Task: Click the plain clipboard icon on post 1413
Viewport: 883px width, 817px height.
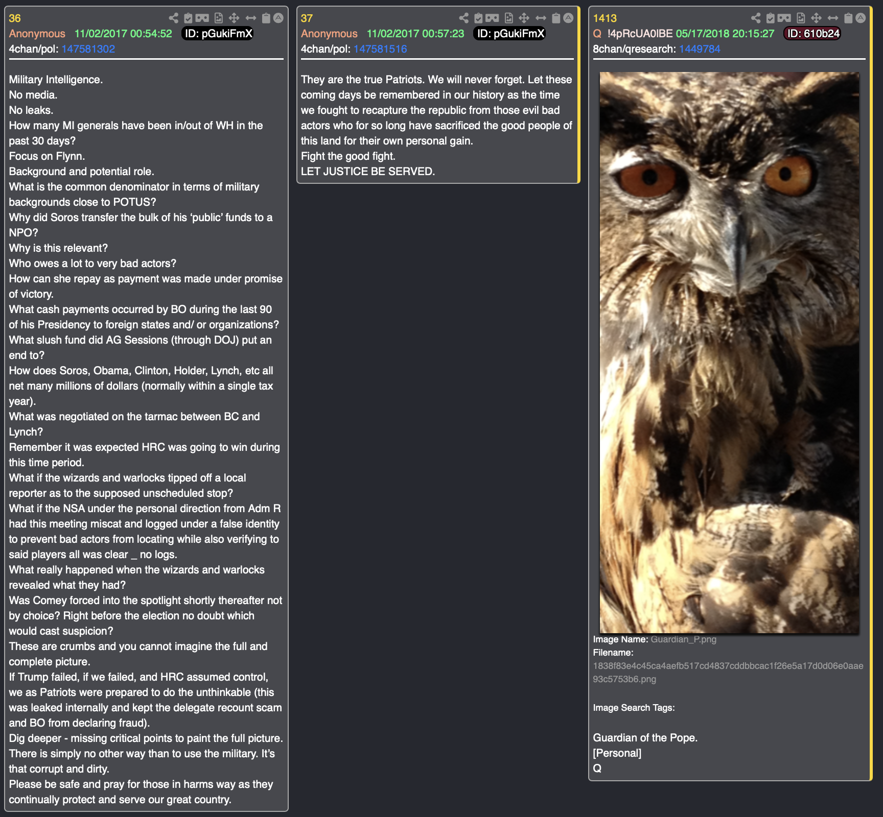Action: (x=848, y=18)
